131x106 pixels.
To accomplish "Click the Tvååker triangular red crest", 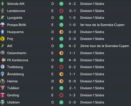I will pos(3,88).
